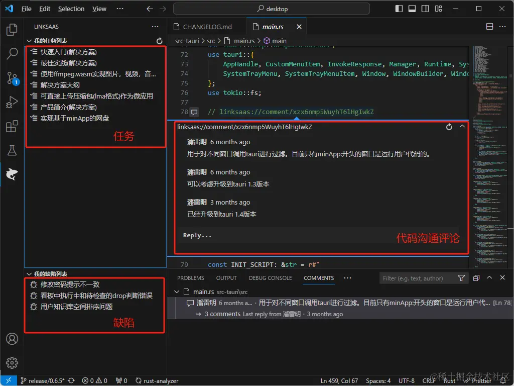Switch to the PROBLEMS panel tab
The image size is (514, 386).
pos(190,278)
